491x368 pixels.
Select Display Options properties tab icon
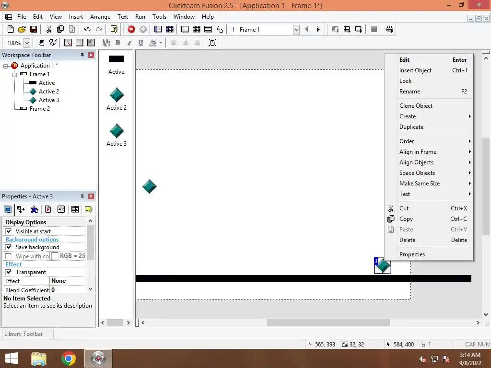point(8,209)
